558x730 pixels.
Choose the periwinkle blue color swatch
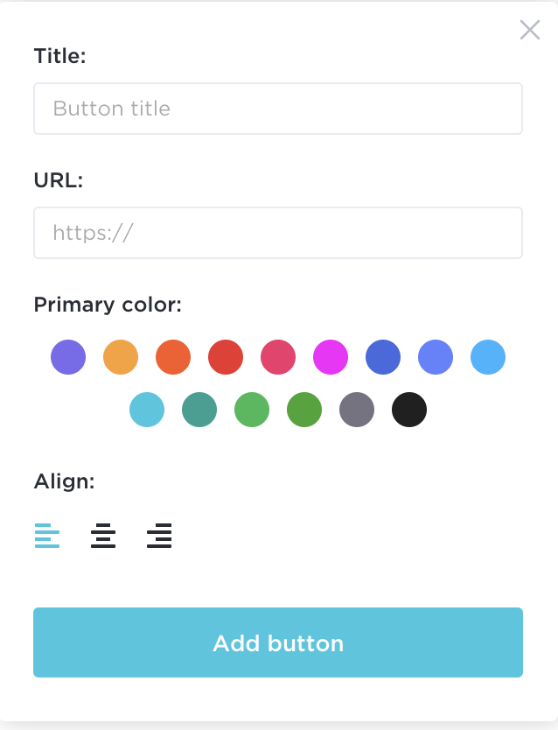436,357
